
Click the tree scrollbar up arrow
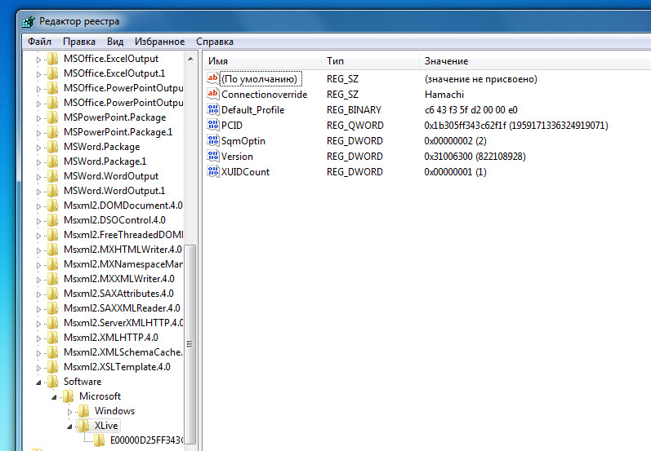pyautogui.click(x=190, y=59)
